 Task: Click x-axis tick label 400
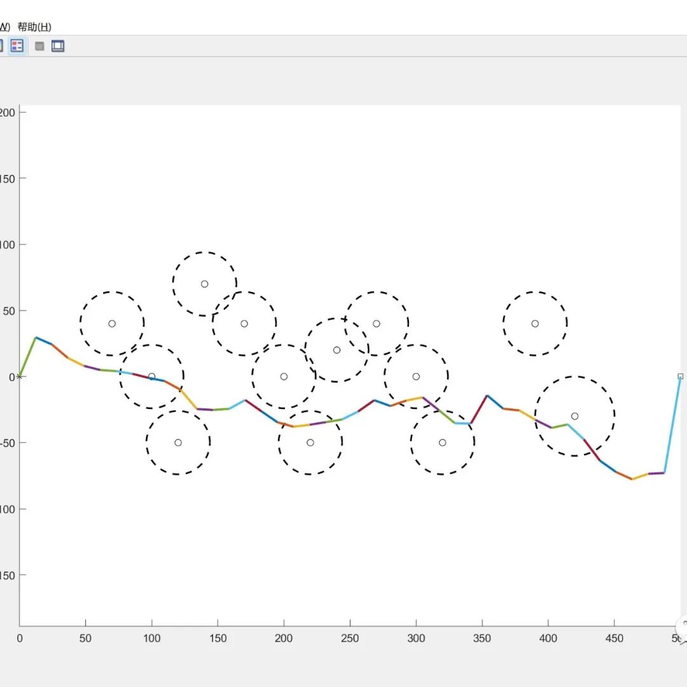click(x=548, y=639)
